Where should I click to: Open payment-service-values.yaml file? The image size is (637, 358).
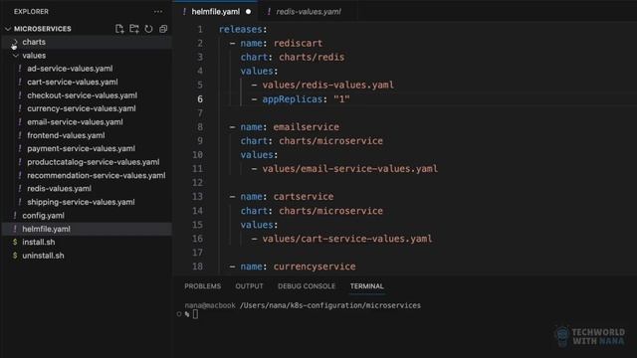coord(82,149)
